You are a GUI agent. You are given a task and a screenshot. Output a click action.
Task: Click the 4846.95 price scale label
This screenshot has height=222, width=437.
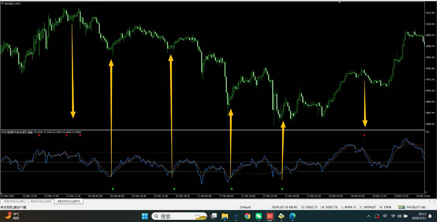430,124
